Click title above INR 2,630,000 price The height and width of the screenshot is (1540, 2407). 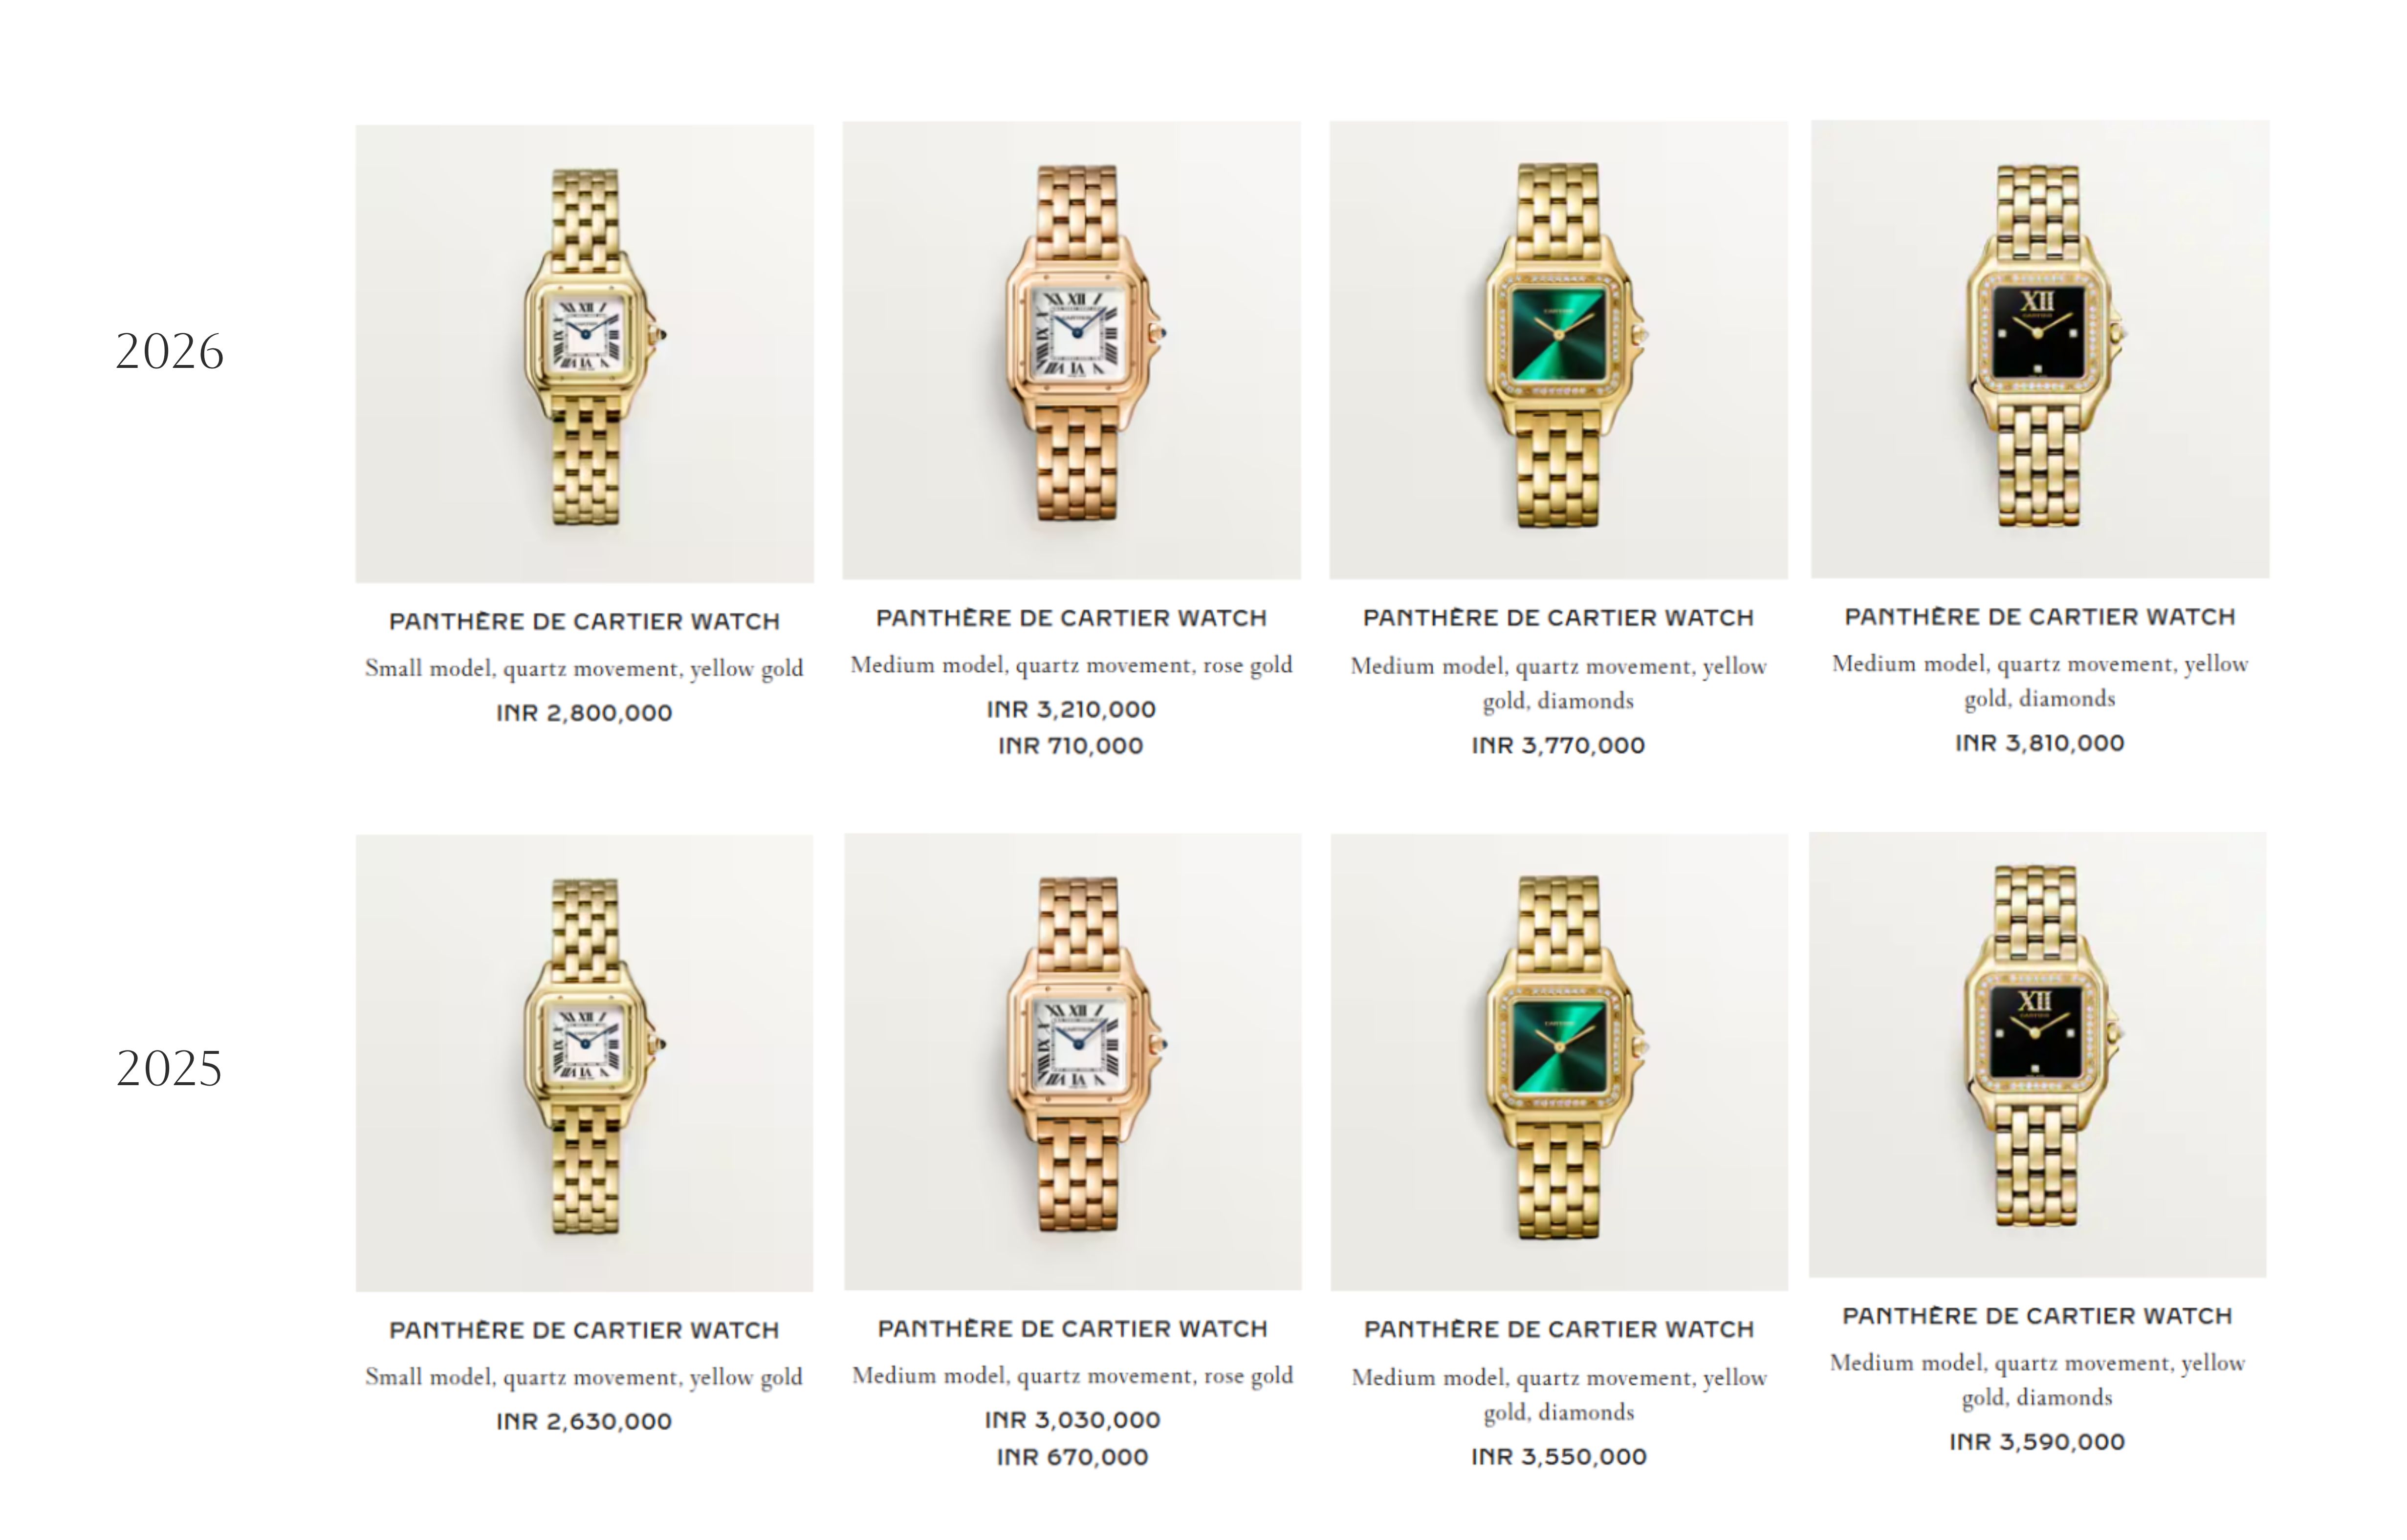point(584,1330)
